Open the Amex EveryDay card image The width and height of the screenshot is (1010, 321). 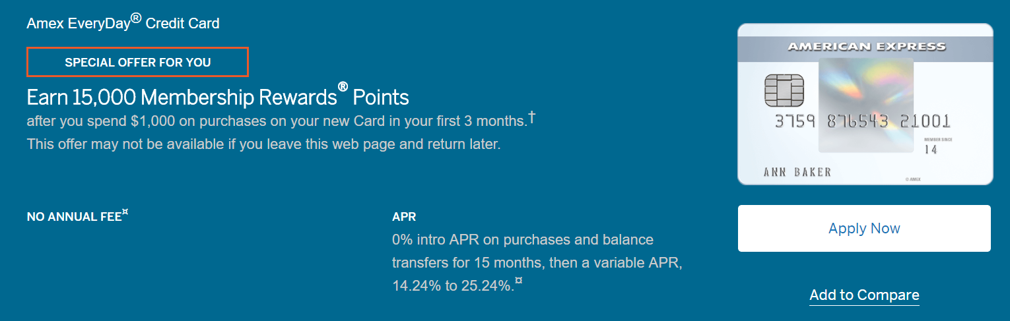(x=865, y=104)
